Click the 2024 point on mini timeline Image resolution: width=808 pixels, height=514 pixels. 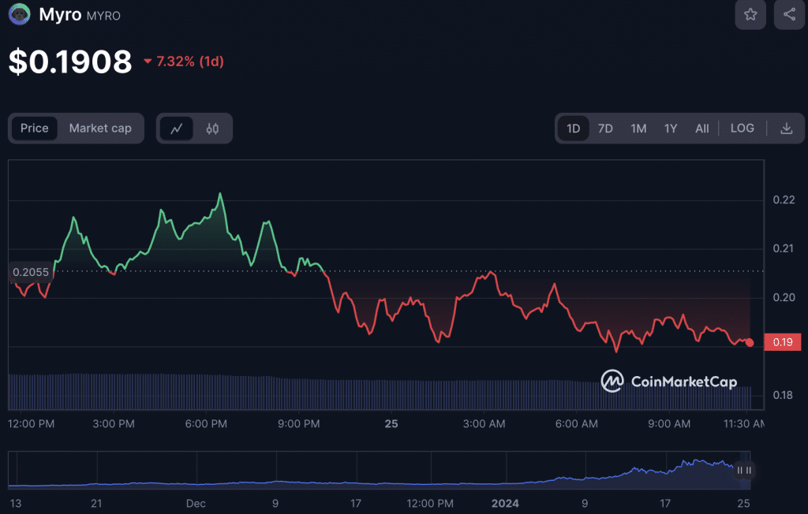click(505, 502)
